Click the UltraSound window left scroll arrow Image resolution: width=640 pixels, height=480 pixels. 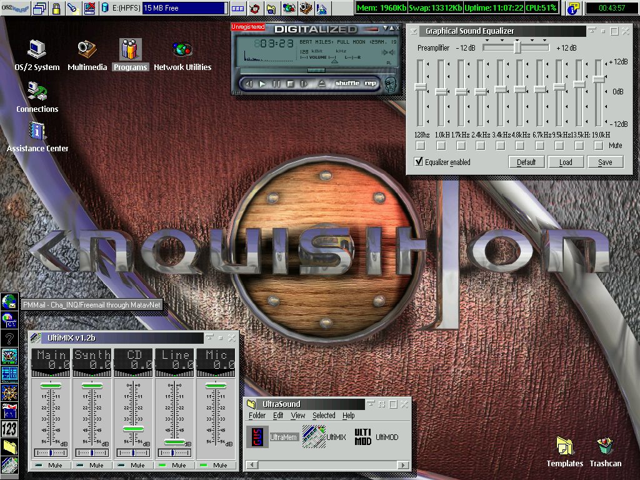click(x=252, y=465)
